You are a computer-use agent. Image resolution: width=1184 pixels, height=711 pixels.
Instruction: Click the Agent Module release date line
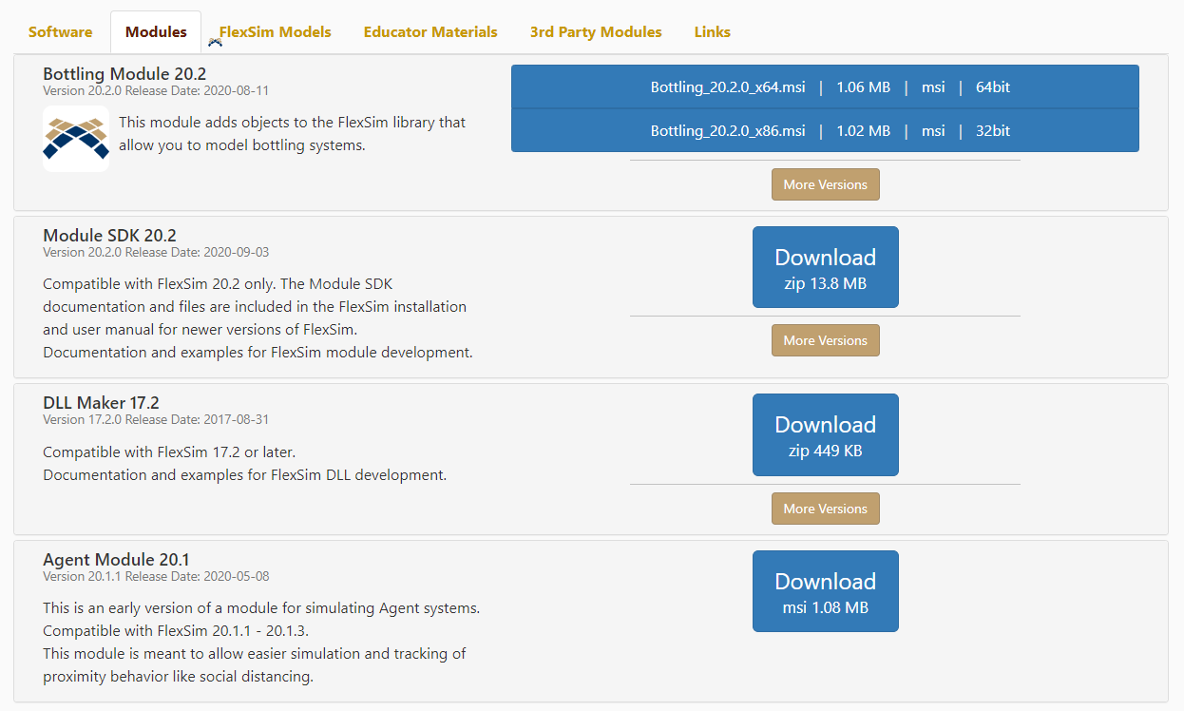pyautogui.click(x=156, y=576)
